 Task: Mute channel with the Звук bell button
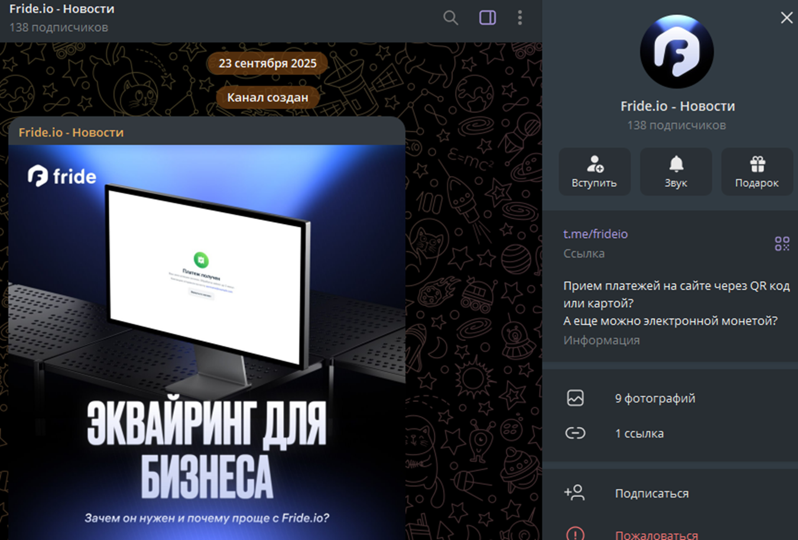[676, 171]
